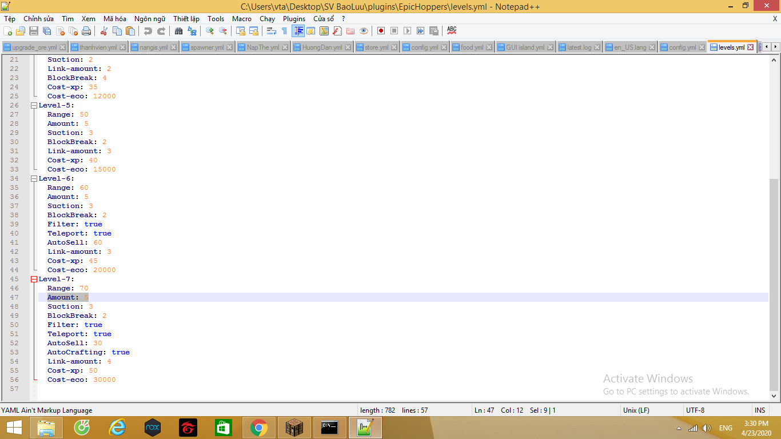Collapse the Level-5 fold marker

pyautogui.click(x=34, y=105)
